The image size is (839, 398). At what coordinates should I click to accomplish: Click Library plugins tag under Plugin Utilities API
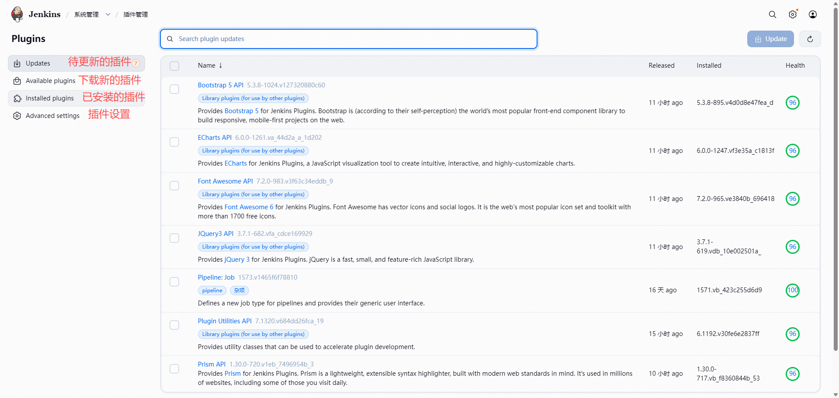click(x=253, y=334)
